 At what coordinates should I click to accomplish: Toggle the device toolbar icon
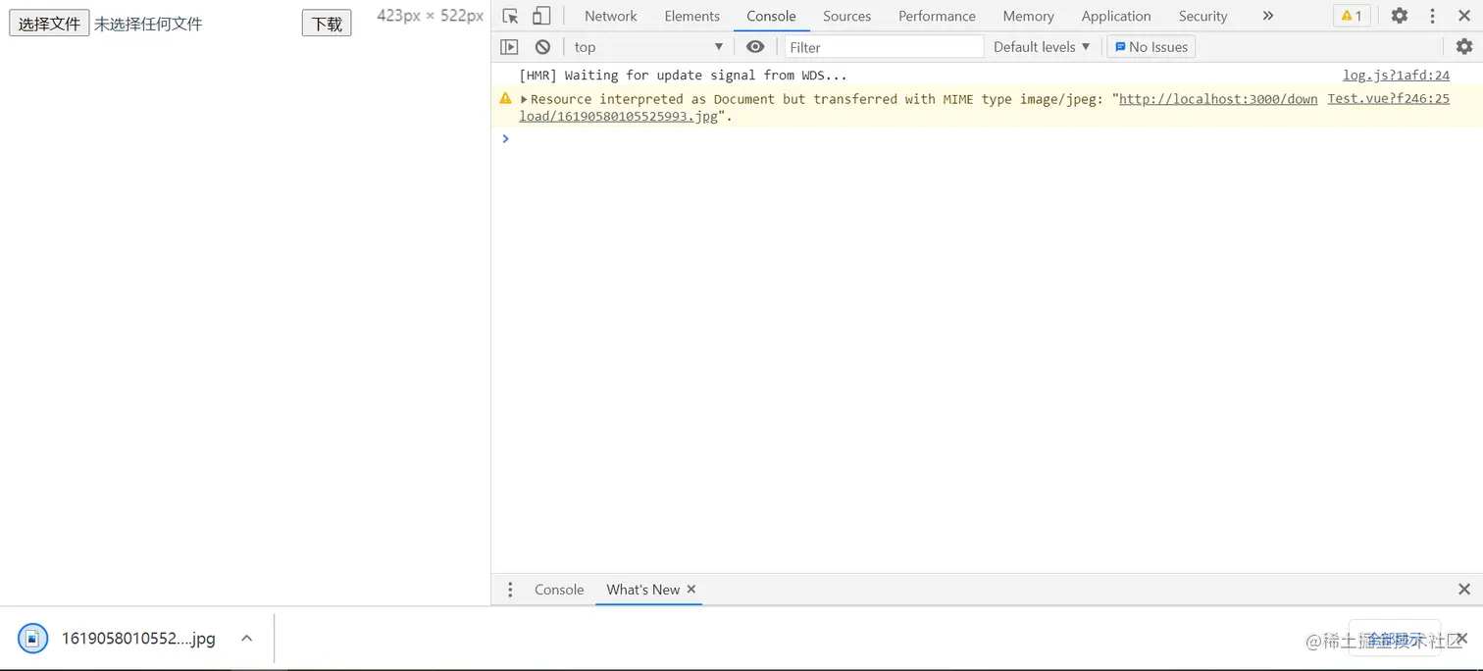541,16
